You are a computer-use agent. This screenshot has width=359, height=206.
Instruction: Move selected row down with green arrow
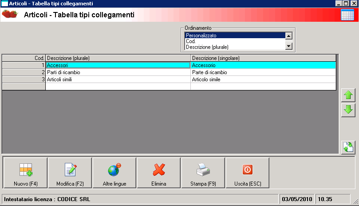(x=348, y=110)
